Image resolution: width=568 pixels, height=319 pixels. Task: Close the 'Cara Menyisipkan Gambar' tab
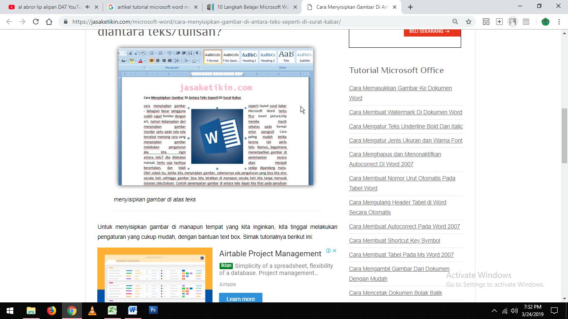coord(394,7)
